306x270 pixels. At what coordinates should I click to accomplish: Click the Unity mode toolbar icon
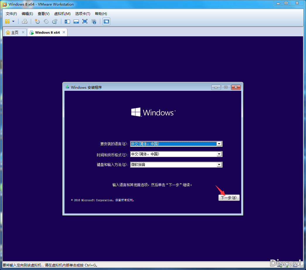[94, 21]
